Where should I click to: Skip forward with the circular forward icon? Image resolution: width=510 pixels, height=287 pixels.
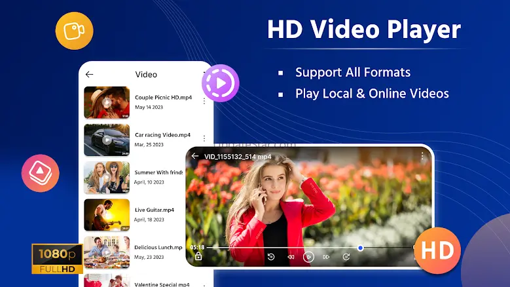[x=346, y=257]
